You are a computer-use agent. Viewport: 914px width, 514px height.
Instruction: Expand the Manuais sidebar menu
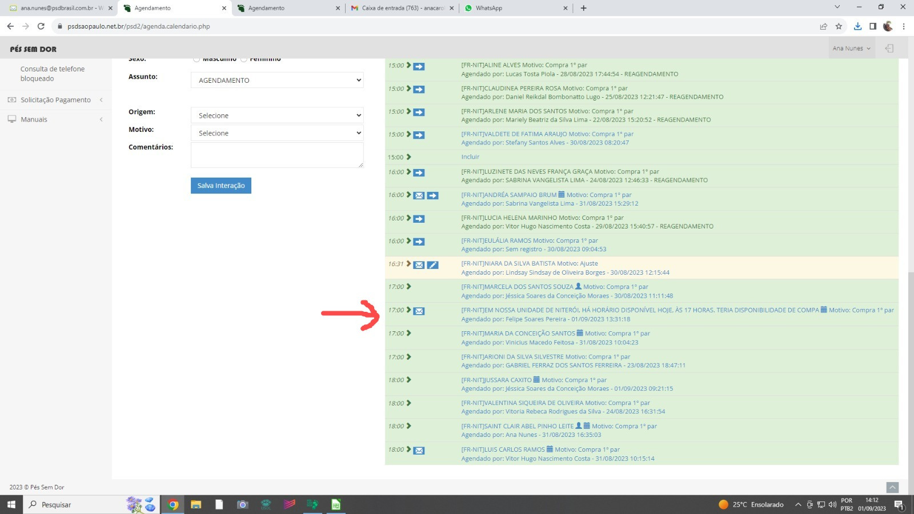[x=55, y=119]
